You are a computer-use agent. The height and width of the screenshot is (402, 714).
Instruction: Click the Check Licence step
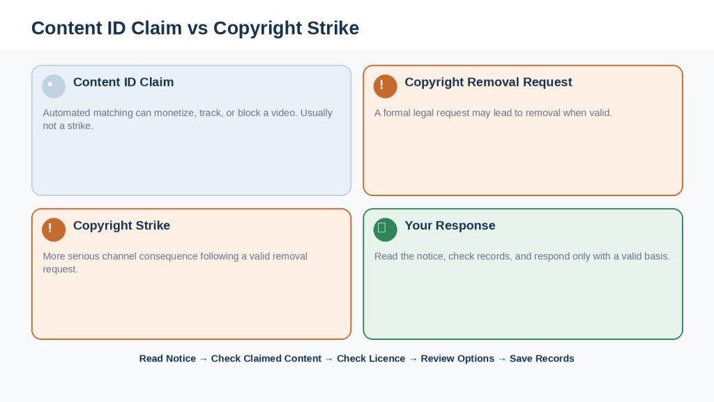pyautogui.click(x=371, y=359)
